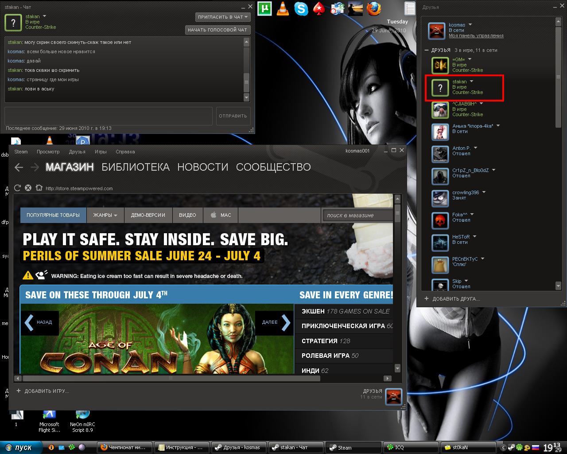567x454 pixels.
Task: Click =GM= friend avatar
Action: (x=440, y=66)
